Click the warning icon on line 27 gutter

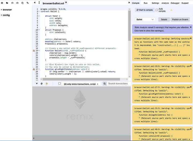point(34,69)
